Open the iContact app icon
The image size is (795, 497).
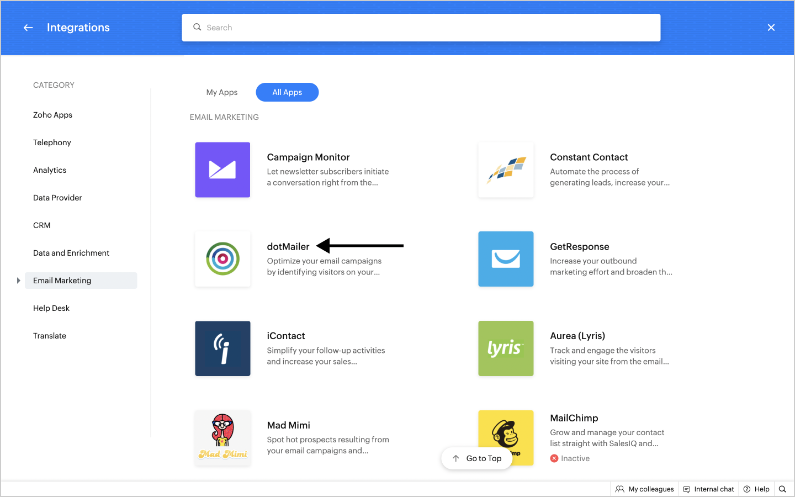(222, 348)
